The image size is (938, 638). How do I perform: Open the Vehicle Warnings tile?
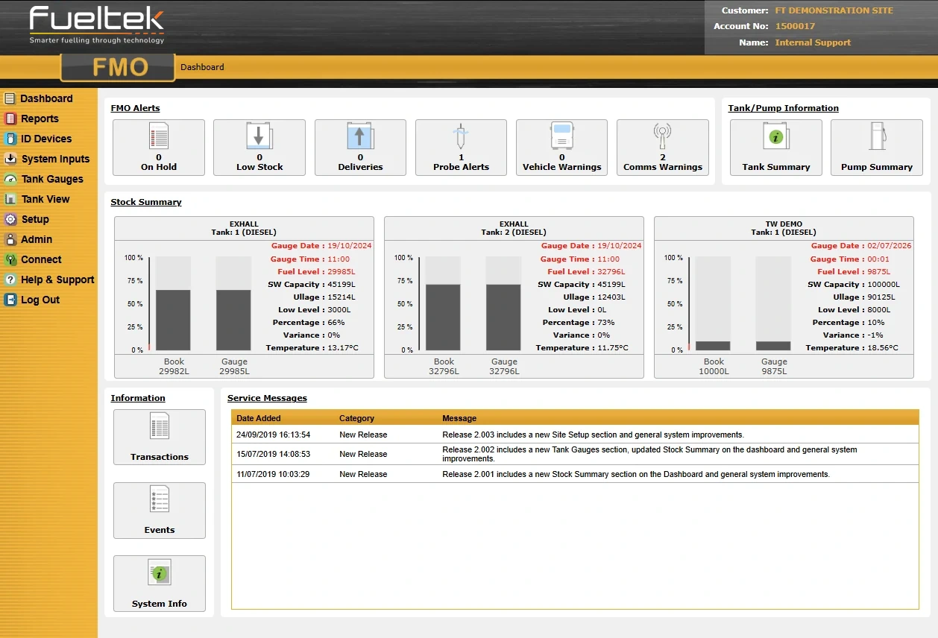(561, 148)
